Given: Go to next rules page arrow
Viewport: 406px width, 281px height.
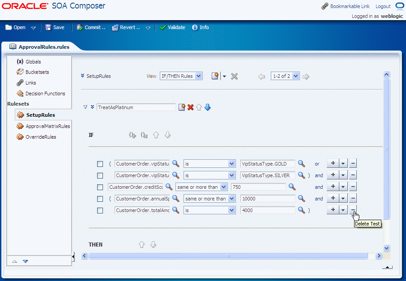Looking at the screenshot, I should [x=306, y=77].
